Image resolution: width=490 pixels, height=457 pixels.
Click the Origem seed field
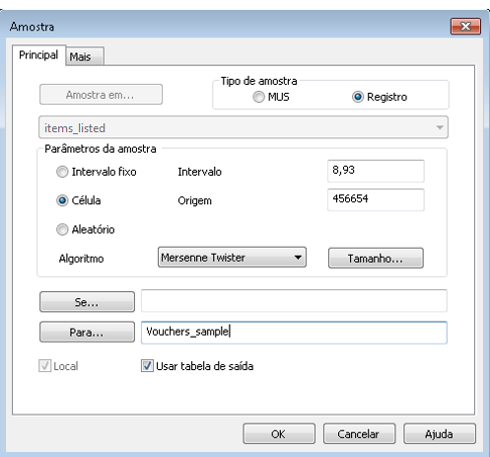[x=376, y=199]
